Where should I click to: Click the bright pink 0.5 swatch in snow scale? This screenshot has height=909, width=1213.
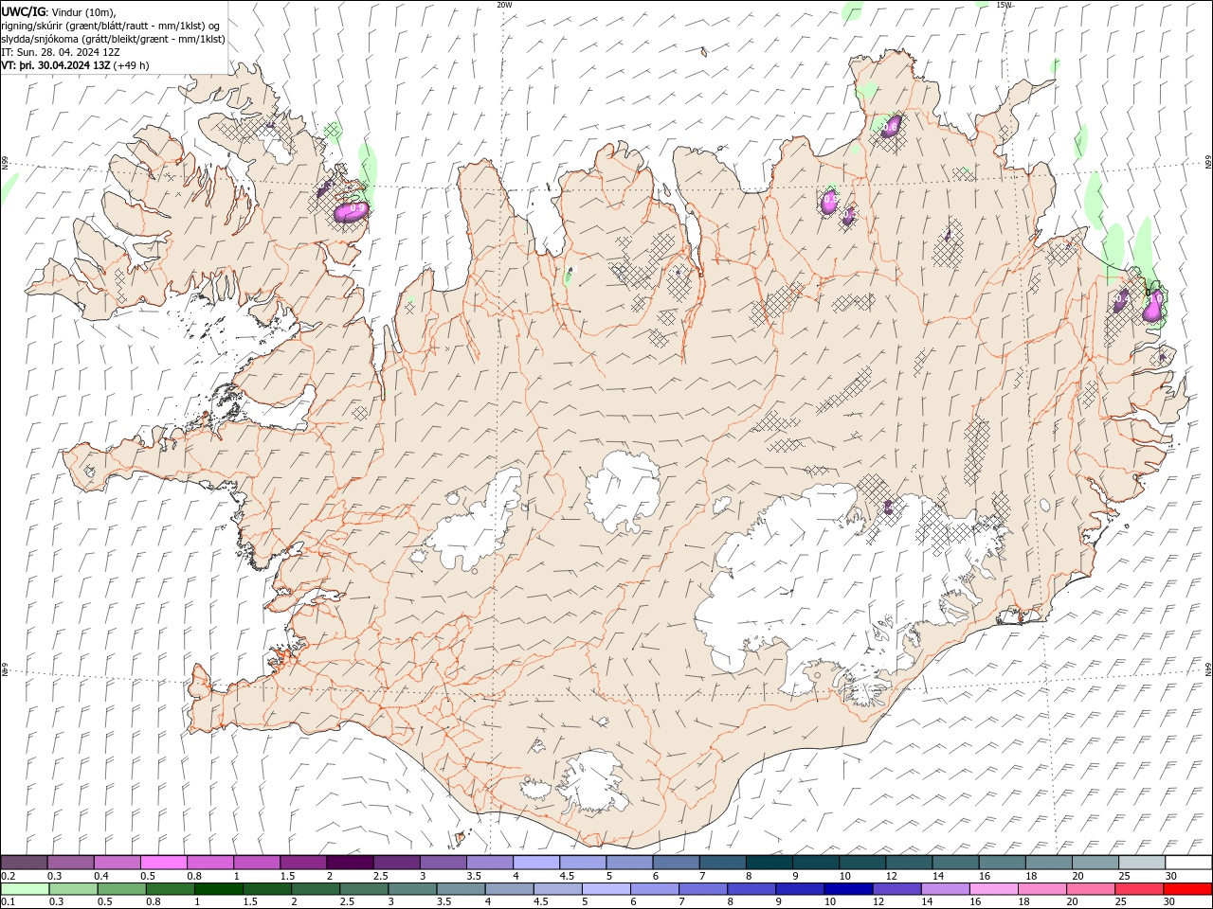pyautogui.click(x=163, y=863)
